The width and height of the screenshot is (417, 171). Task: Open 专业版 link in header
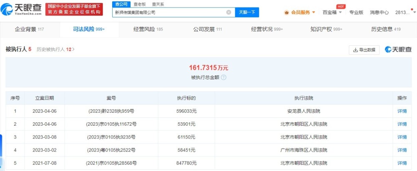pyautogui.click(x=356, y=12)
